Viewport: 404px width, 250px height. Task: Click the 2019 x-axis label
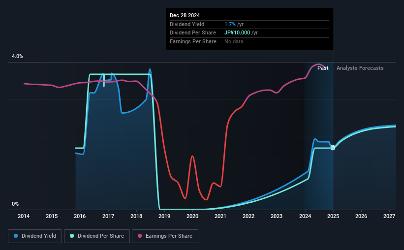coord(164,216)
